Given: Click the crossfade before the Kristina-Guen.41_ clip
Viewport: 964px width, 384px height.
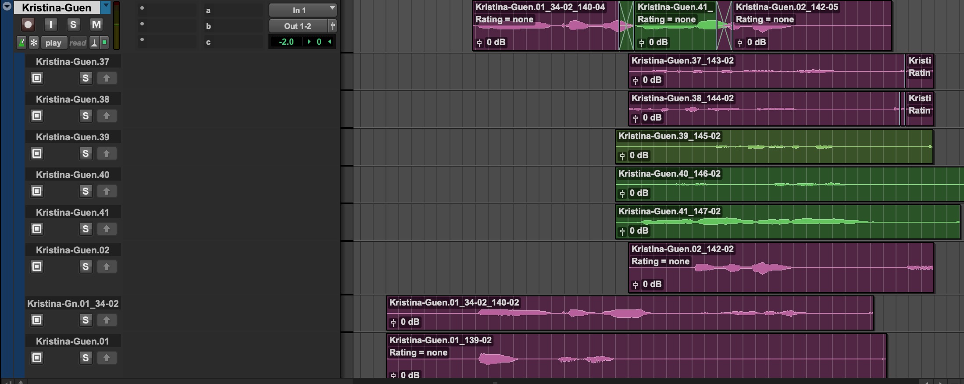Looking at the screenshot, I should 626,25.
